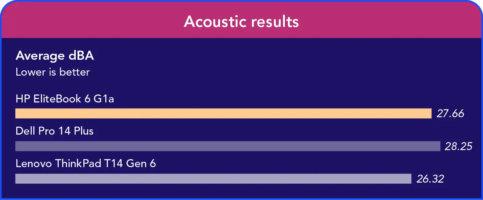Screen dimensions: 483x200
Task: Select the HP EliteBook 6 G1a label
Action: 65,99
